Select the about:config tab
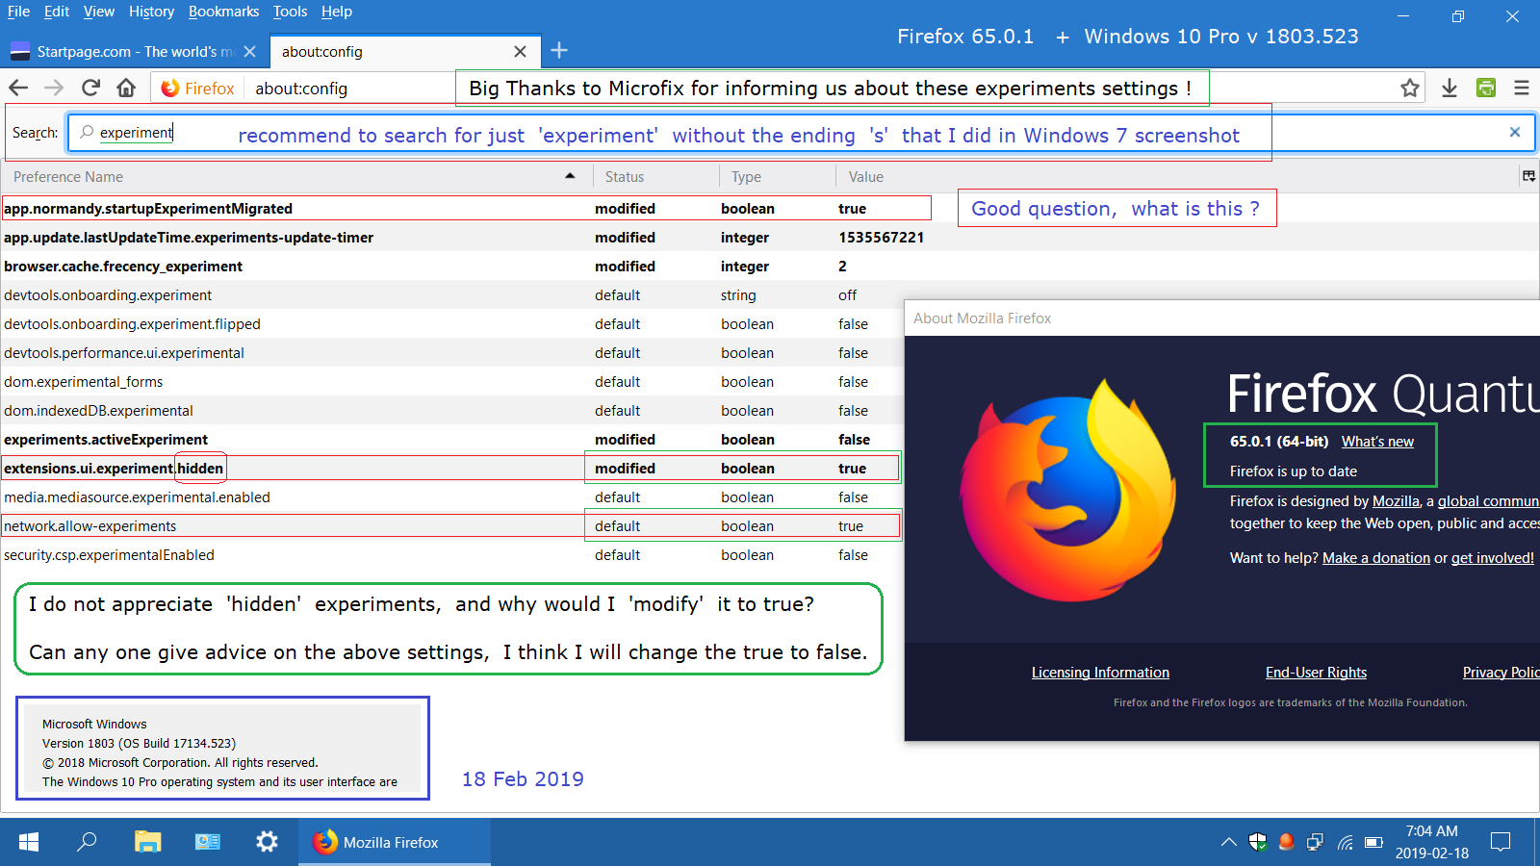The width and height of the screenshot is (1540, 866). 403,52
